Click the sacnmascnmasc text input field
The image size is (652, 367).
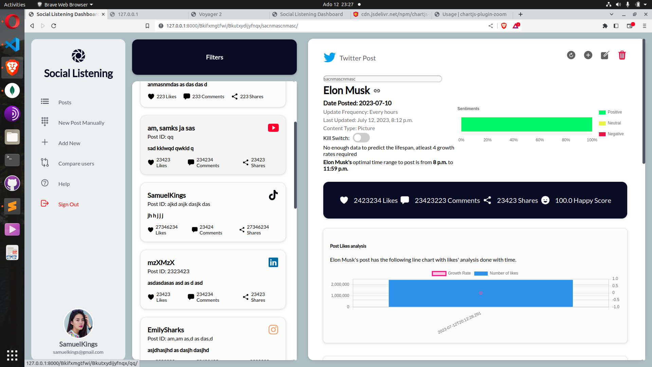[x=382, y=79]
